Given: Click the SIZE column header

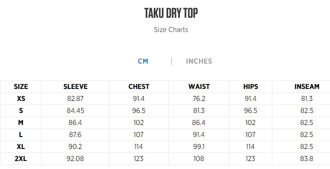Looking at the screenshot, I should (x=21, y=87).
